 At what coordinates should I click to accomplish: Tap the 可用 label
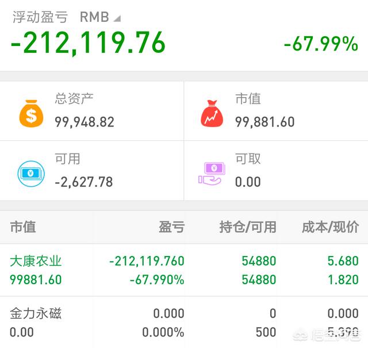[68, 159]
